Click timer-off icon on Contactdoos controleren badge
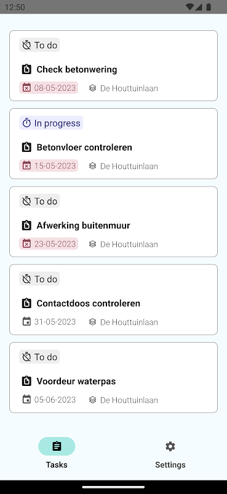Viewport: 227px width, 494px height. [26, 279]
